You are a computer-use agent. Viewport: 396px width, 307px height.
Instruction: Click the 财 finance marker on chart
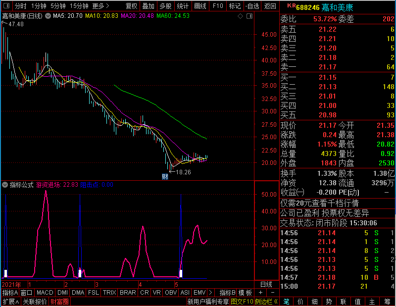click(x=165, y=177)
